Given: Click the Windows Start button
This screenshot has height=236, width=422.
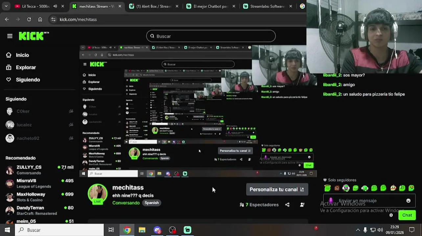Looking at the screenshot, I should (7, 230).
